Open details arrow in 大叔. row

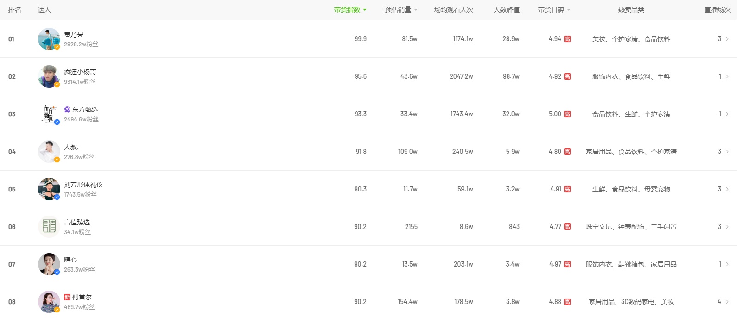click(727, 152)
